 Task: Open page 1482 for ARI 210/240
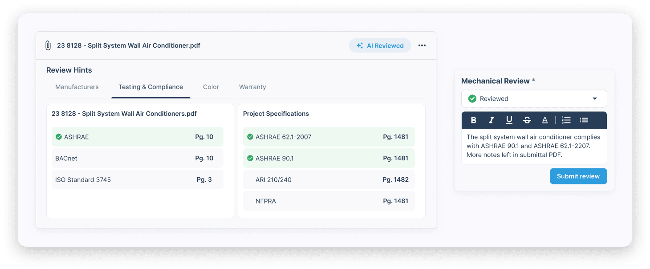(x=395, y=179)
